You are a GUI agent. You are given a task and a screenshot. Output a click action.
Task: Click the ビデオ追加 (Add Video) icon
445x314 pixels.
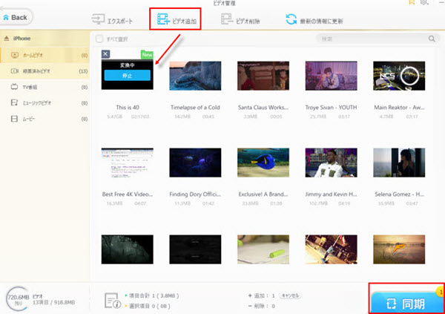click(x=163, y=19)
